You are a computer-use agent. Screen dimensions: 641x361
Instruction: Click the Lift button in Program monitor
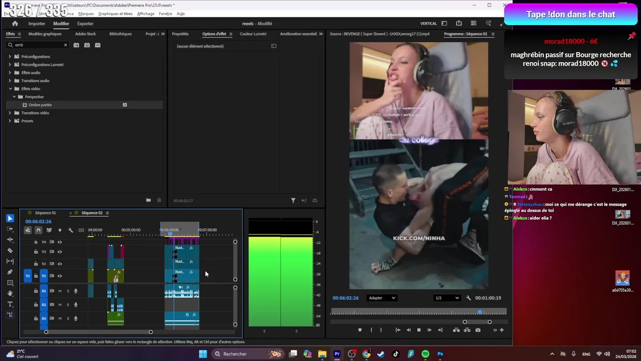456,330
